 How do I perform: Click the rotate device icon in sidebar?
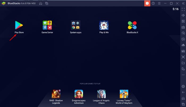coord(183,69)
